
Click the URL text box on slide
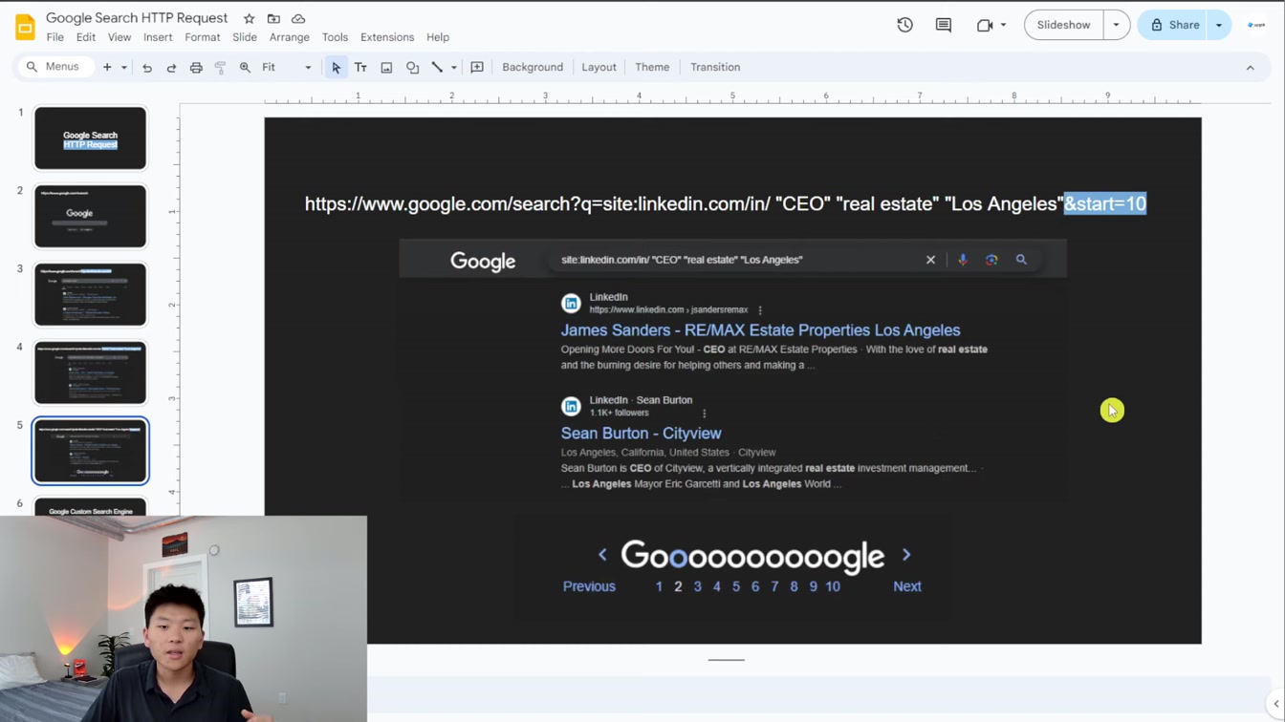[726, 203]
